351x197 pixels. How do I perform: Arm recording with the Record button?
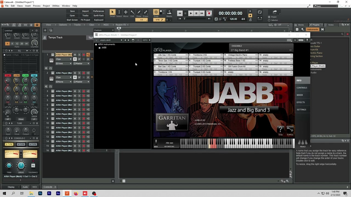[x=209, y=13]
